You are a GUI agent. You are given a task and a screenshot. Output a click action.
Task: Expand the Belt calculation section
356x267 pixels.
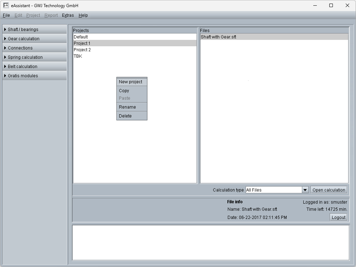click(35, 67)
